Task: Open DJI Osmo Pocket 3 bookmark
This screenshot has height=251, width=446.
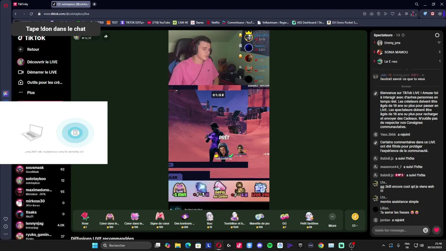Action: 342,23
